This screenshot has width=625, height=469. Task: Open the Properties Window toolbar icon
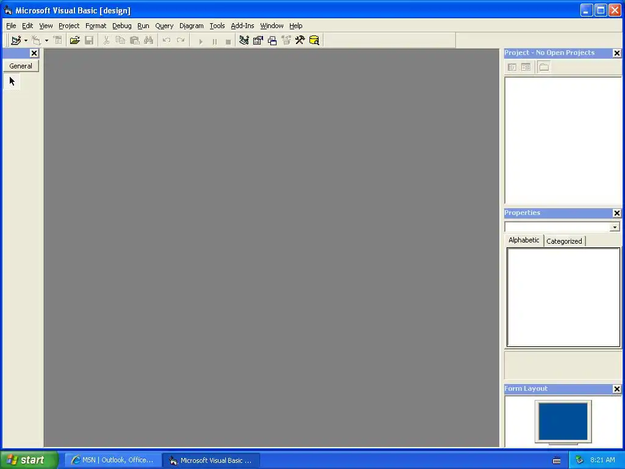(258, 40)
